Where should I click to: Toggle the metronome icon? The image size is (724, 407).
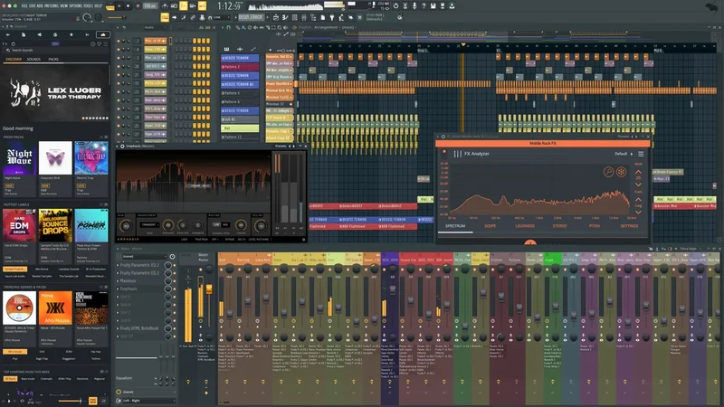point(165,6)
